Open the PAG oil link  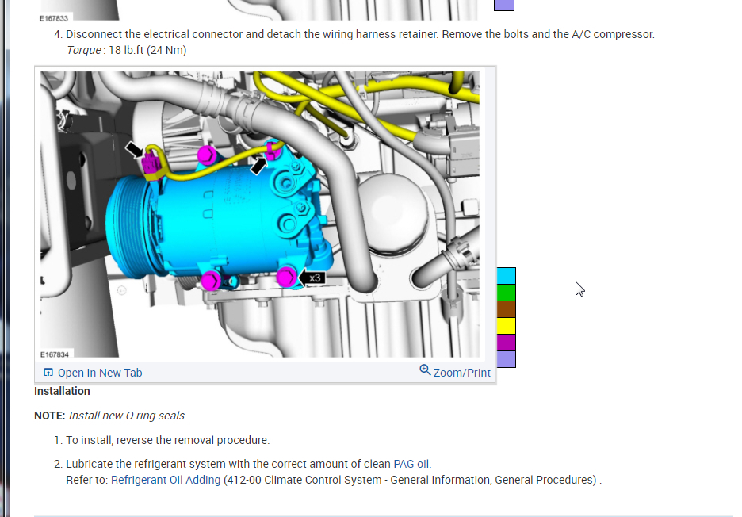(x=411, y=464)
